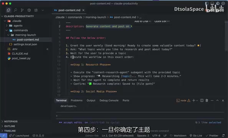Show more activity bar views chevron
This screenshot has width=228, height=138.
point(43,10)
